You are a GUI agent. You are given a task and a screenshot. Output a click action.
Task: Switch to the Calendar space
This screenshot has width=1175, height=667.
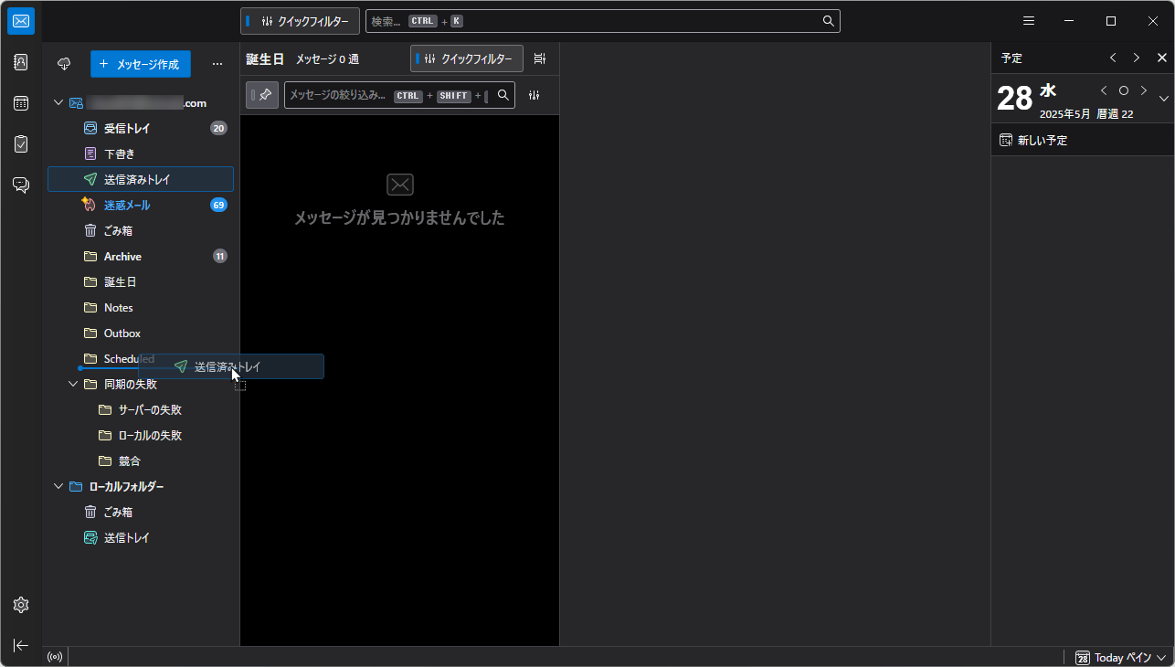[x=20, y=102]
